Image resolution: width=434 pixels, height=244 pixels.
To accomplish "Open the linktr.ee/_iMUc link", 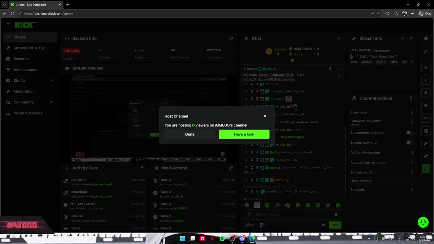I will (276, 75).
